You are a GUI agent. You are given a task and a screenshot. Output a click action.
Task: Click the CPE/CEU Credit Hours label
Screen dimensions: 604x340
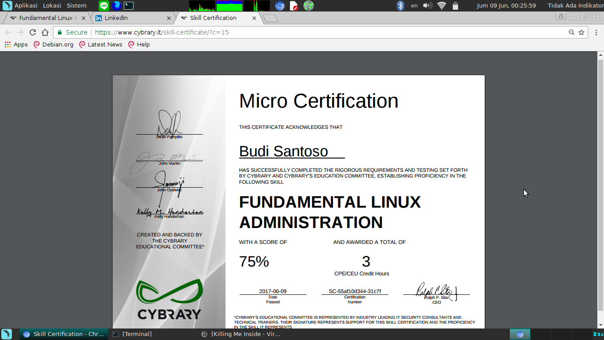362,274
